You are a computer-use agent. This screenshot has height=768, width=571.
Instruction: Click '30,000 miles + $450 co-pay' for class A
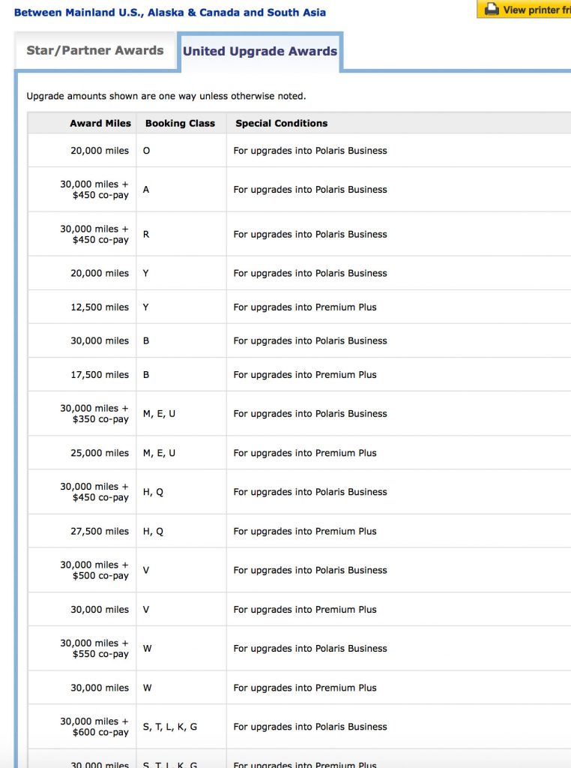click(x=94, y=190)
